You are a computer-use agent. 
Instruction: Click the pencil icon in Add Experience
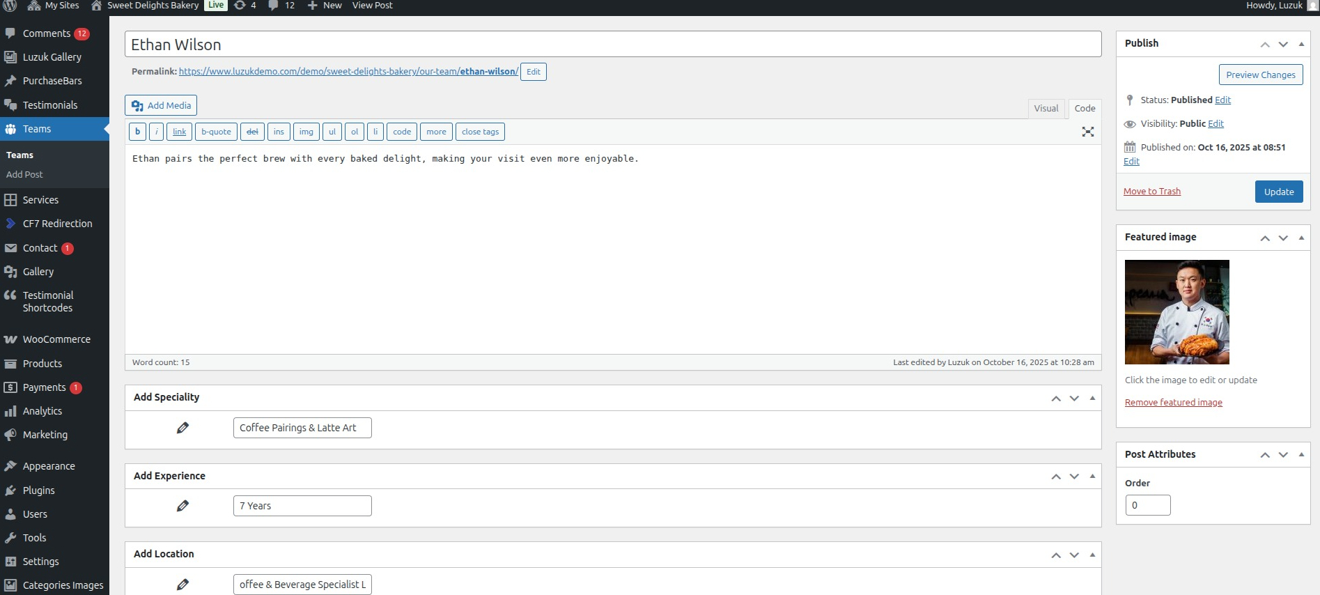pyautogui.click(x=183, y=506)
